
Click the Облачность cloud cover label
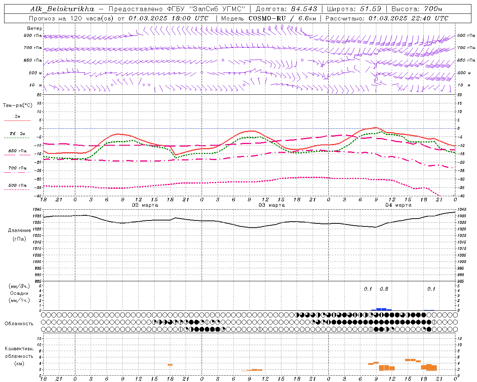(19, 324)
